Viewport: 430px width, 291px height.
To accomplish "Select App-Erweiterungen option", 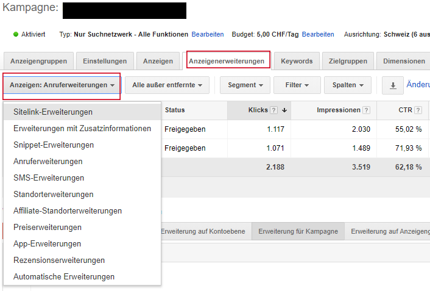I will point(82,244).
